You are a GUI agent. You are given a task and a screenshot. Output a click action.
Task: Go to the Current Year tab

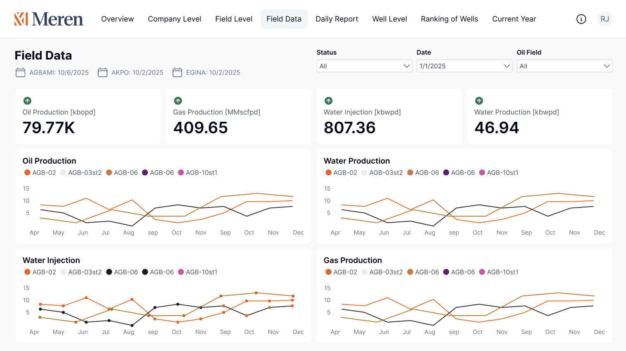click(514, 19)
